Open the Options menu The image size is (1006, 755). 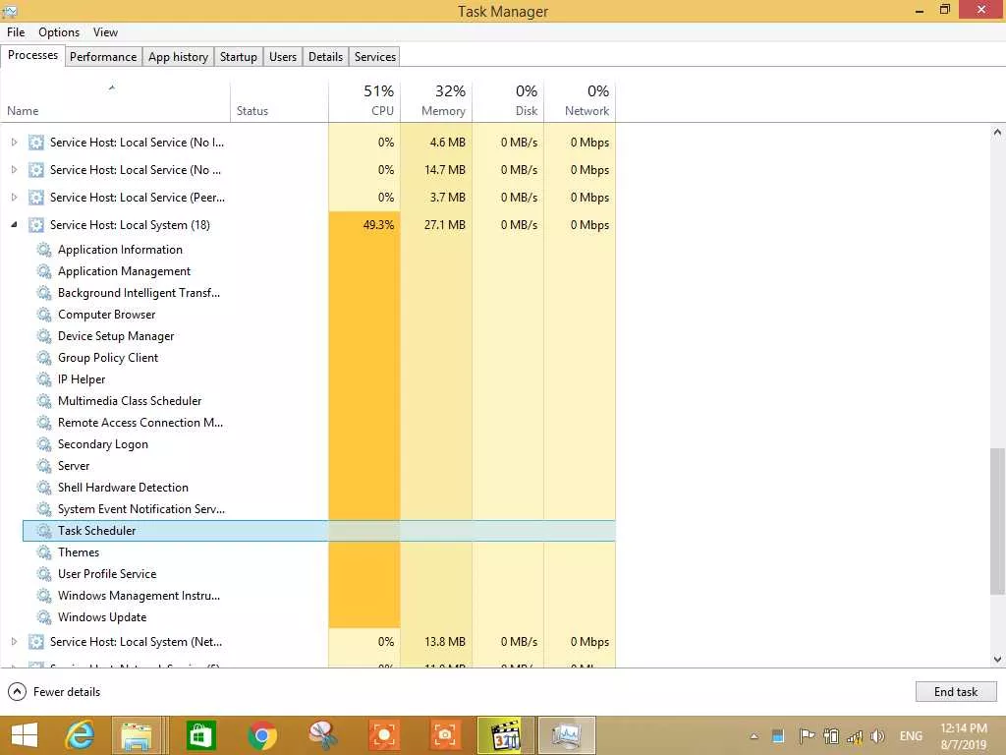click(59, 32)
